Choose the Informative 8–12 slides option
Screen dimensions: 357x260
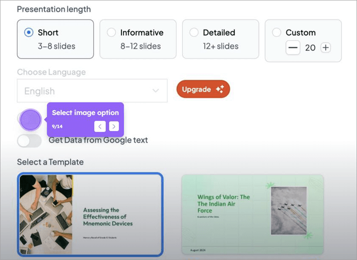point(112,33)
